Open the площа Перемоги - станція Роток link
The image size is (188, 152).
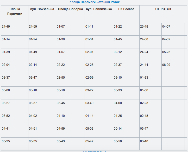(x=95, y=2)
